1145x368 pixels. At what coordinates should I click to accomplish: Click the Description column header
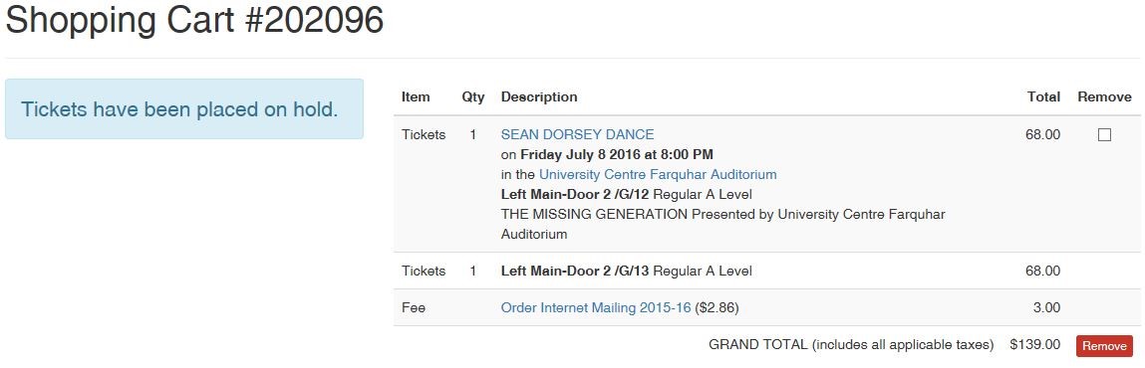point(539,96)
